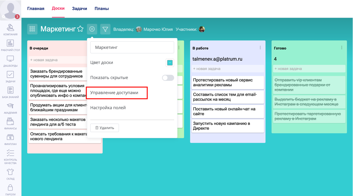Open the three-dot menu on the Готово column
The image size is (353, 196).
(x=342, y=47)
